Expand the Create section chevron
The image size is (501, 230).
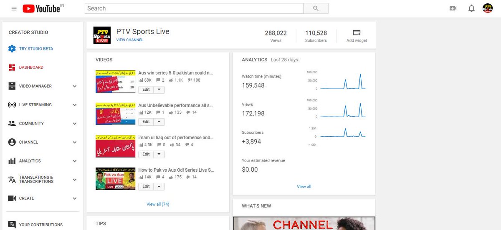click(x=75, y=199)
